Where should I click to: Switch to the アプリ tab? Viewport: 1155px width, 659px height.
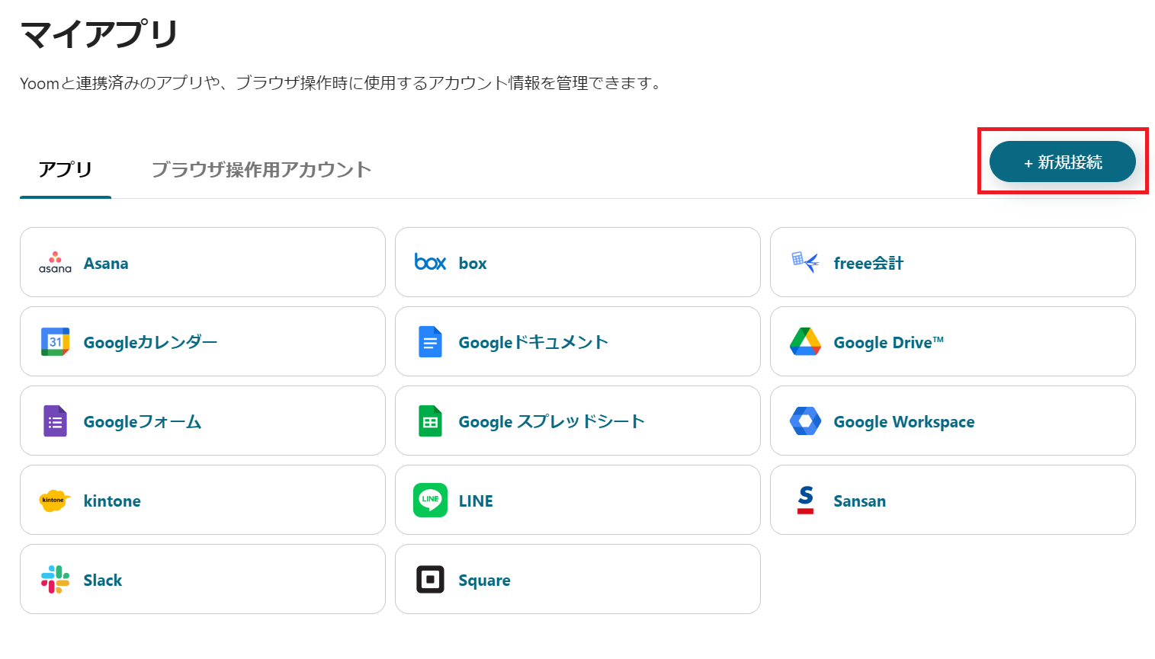click(x=66, y=169)
